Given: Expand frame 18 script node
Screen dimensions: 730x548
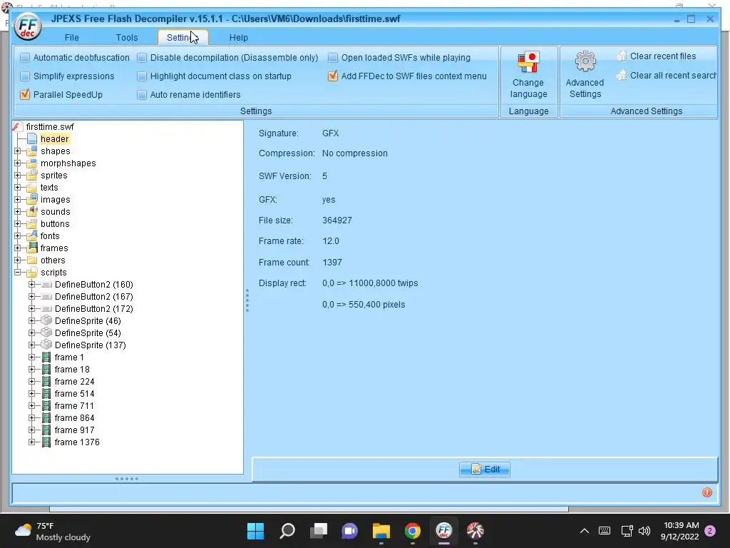Looking at the screenshot, I should point(31,369).
